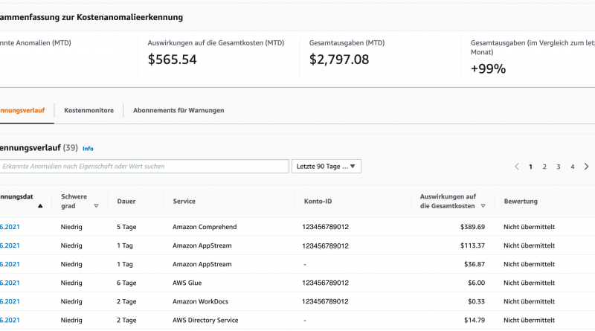Screen dimensions: 595x331
Task: Open the Letzte 90 Tage dropdown
Action: 327,167
